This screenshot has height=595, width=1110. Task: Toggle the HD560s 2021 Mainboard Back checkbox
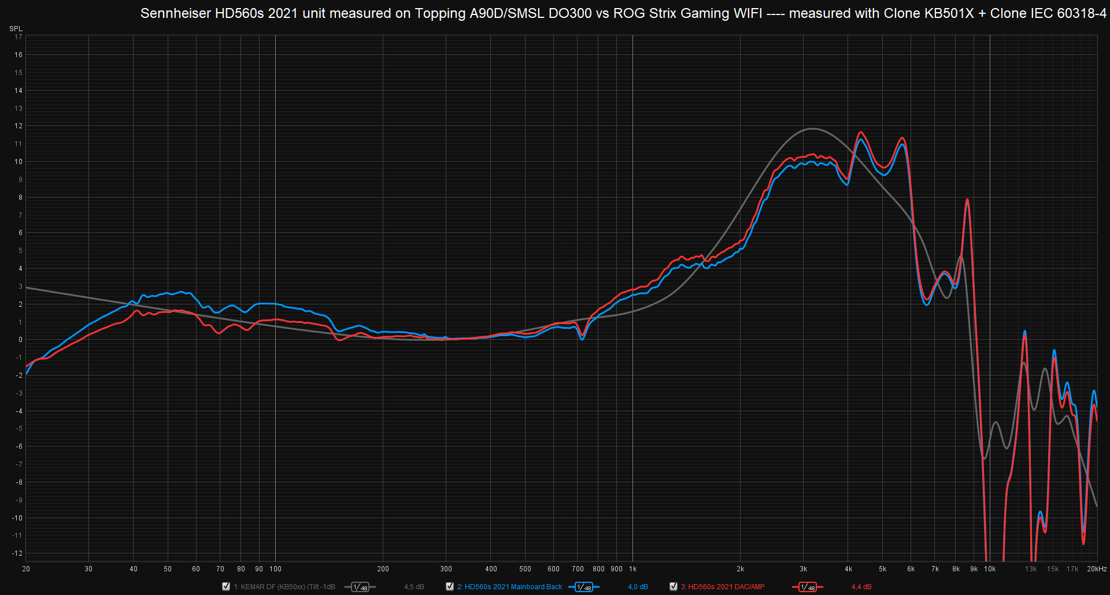(x=450, y=586)
